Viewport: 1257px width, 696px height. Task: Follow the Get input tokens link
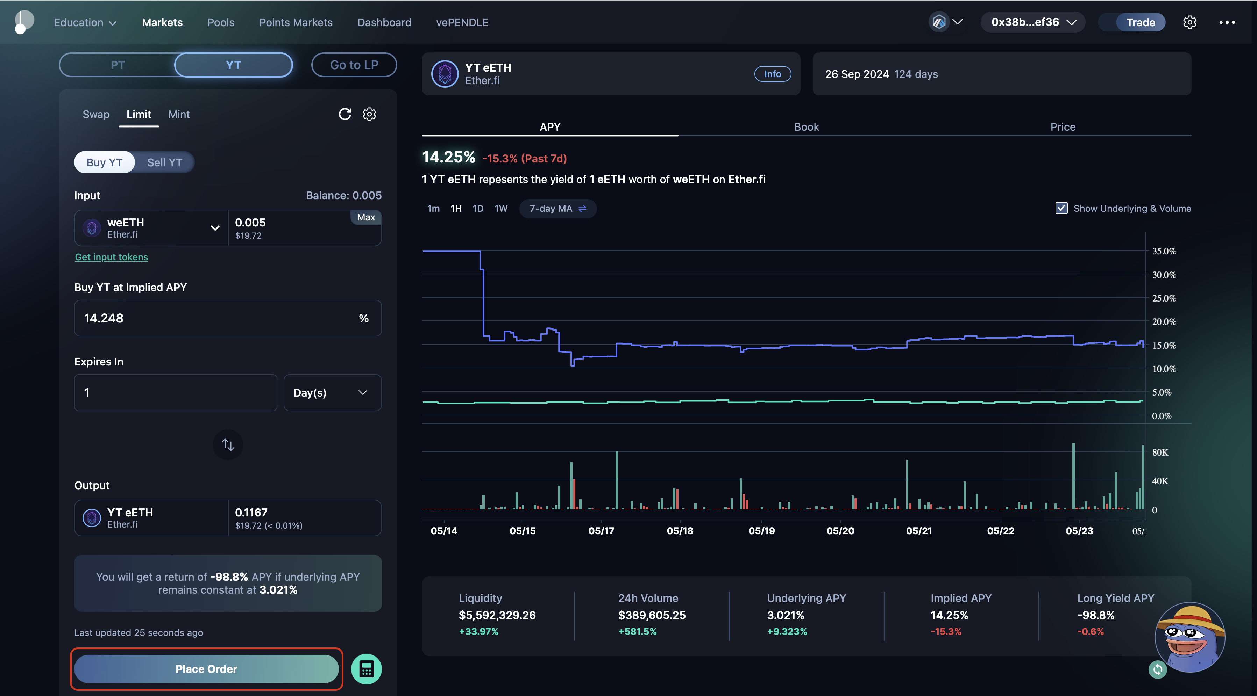(111, 257)
